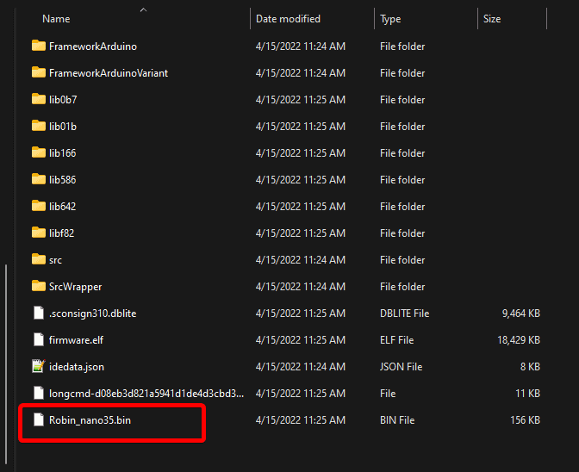Click the Robin_nano35.bin file icon

39,419
